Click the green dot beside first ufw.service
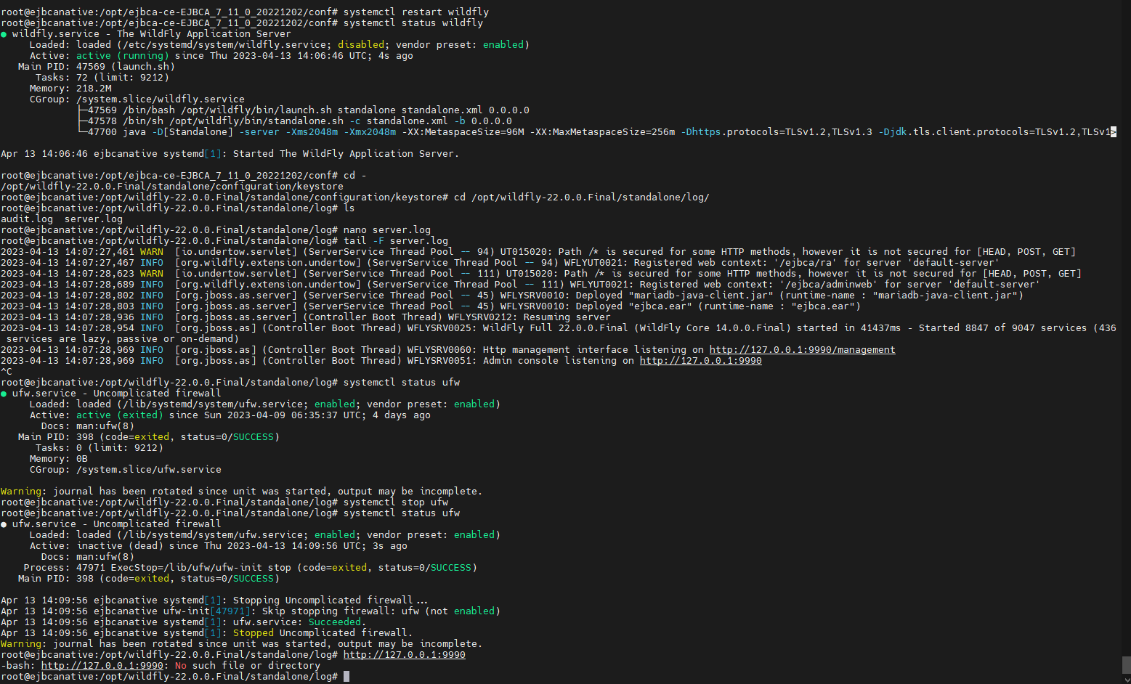 coord(4,394)
